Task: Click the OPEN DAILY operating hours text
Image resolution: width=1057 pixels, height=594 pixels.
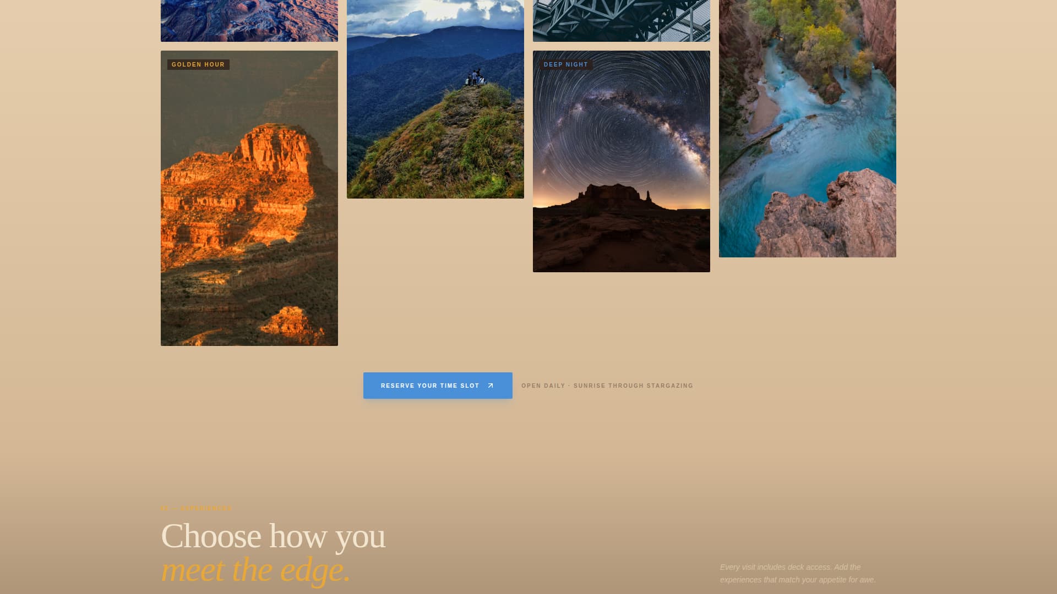Action: point(543,386)
